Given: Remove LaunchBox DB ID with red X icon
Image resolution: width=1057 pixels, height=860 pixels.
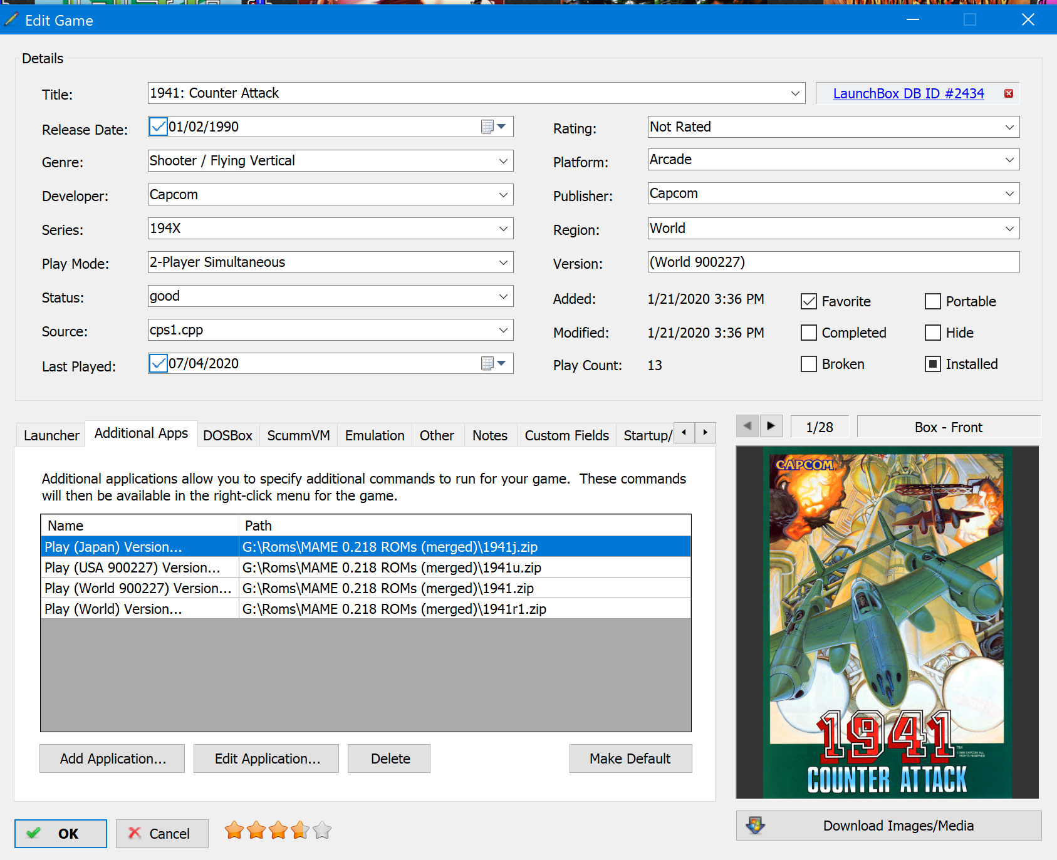Looking at the screenshot, I should click(x=1009, y=93).
